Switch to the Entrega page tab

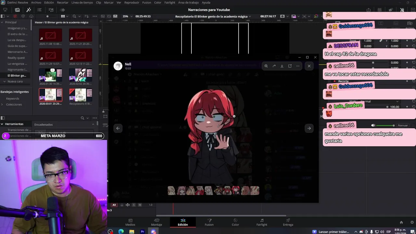coord(288,222)
